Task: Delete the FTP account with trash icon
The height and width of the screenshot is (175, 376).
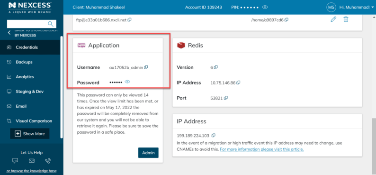Action: [346, 19]
